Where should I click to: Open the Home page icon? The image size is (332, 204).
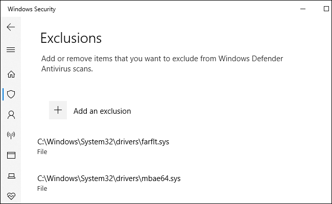point(11,74)
